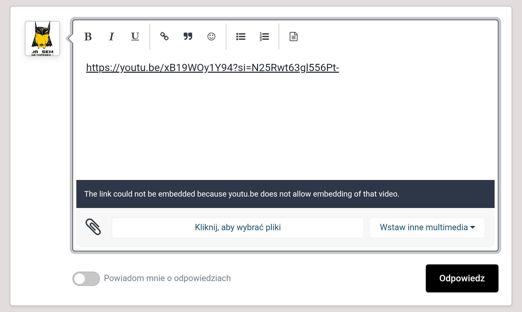Enable the reply notification switch

point(86,279)
